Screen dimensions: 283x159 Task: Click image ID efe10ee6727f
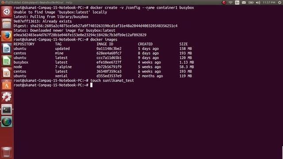109,62
